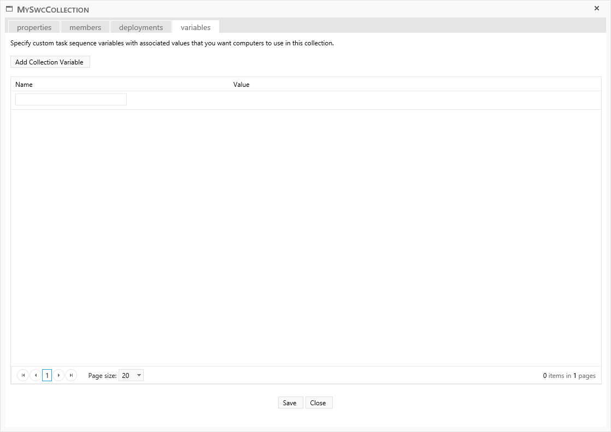Advance to the next page
The width and height of the screenshot is (611, 432).
point(59,375)
